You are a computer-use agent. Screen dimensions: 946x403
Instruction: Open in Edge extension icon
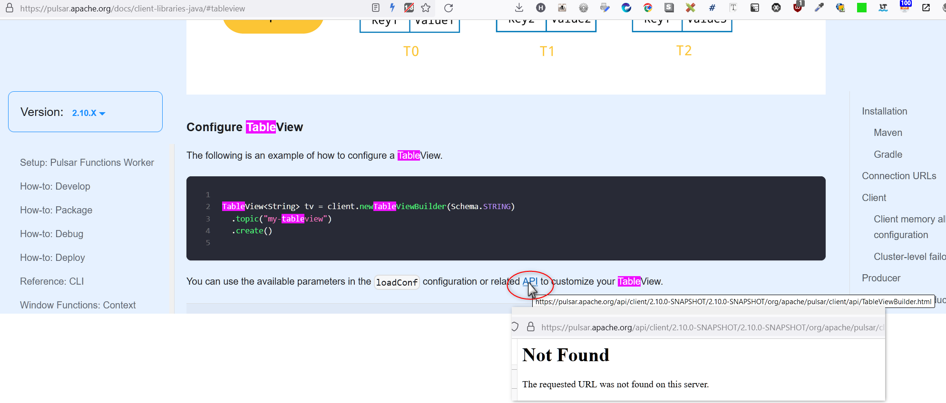626,8
